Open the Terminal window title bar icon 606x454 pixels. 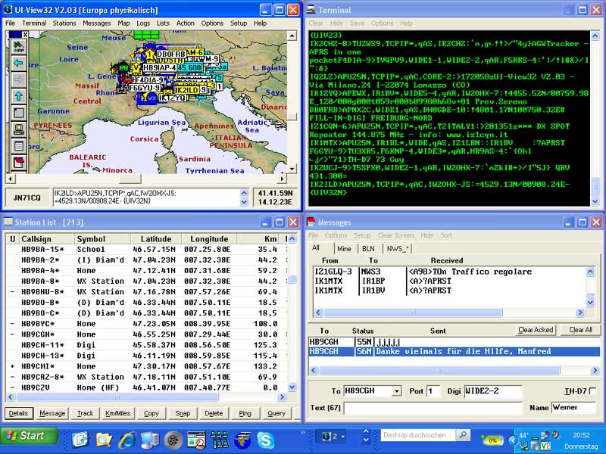(x=311, y=10)
